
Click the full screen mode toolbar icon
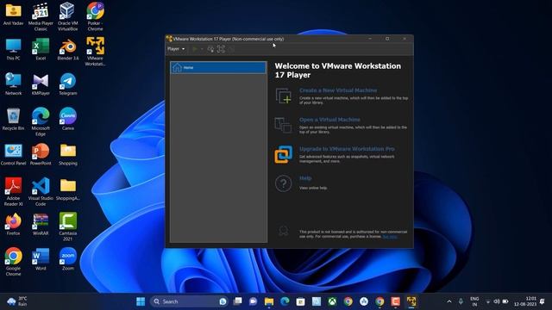pos(221,49)
